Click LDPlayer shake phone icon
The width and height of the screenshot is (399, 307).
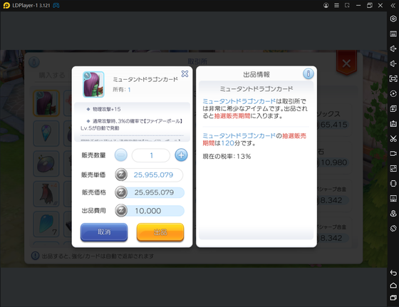click(393, 183)
